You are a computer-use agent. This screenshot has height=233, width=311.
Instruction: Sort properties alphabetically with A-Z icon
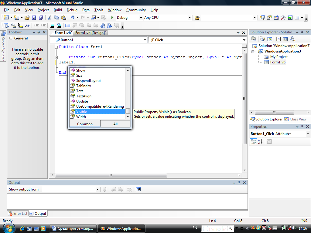[x=260, y=142]
